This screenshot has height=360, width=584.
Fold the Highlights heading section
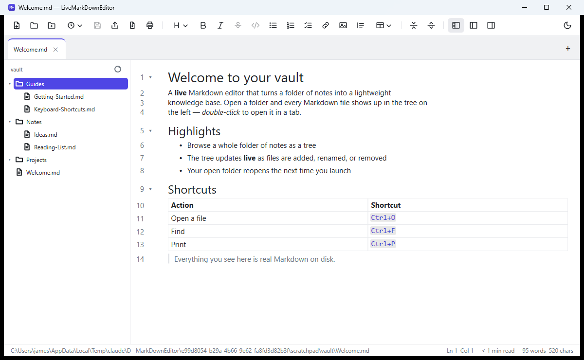click(150, 131)
